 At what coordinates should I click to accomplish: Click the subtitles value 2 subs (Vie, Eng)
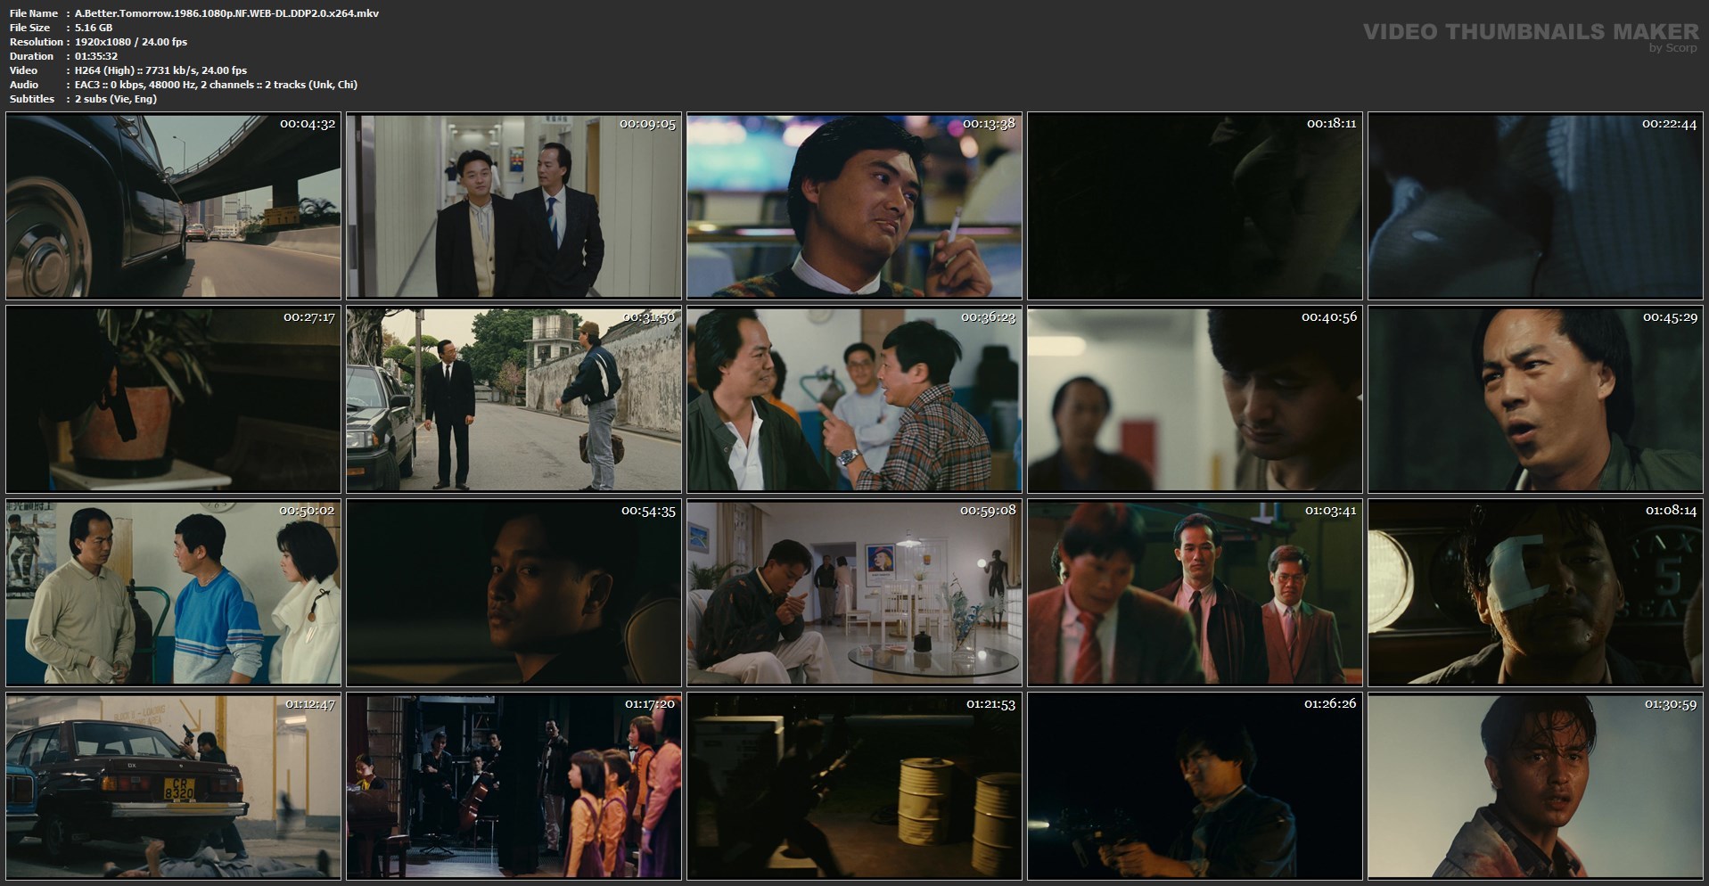click(x=115, y=99)
